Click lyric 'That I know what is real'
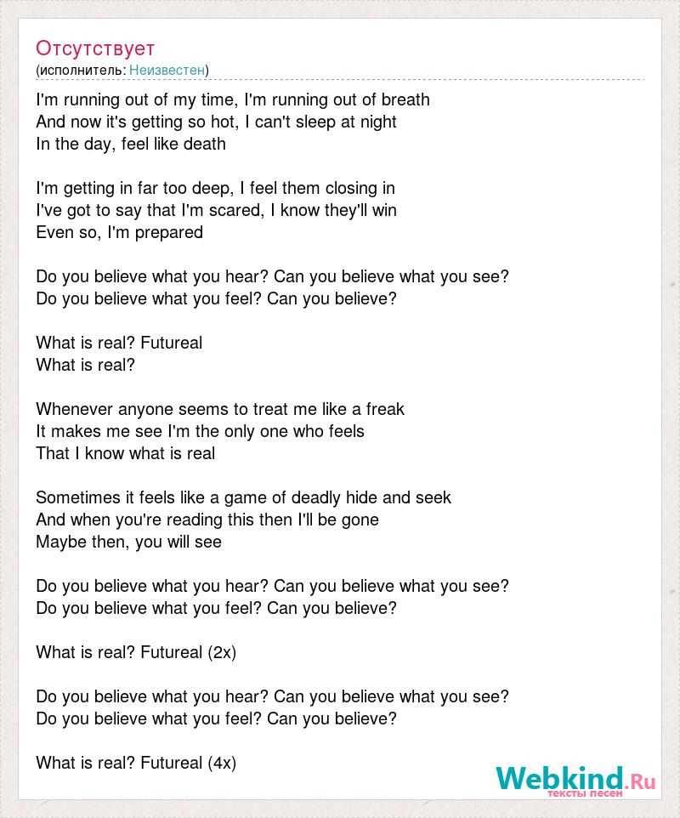The image size is (680, 818). pos(125,453)
